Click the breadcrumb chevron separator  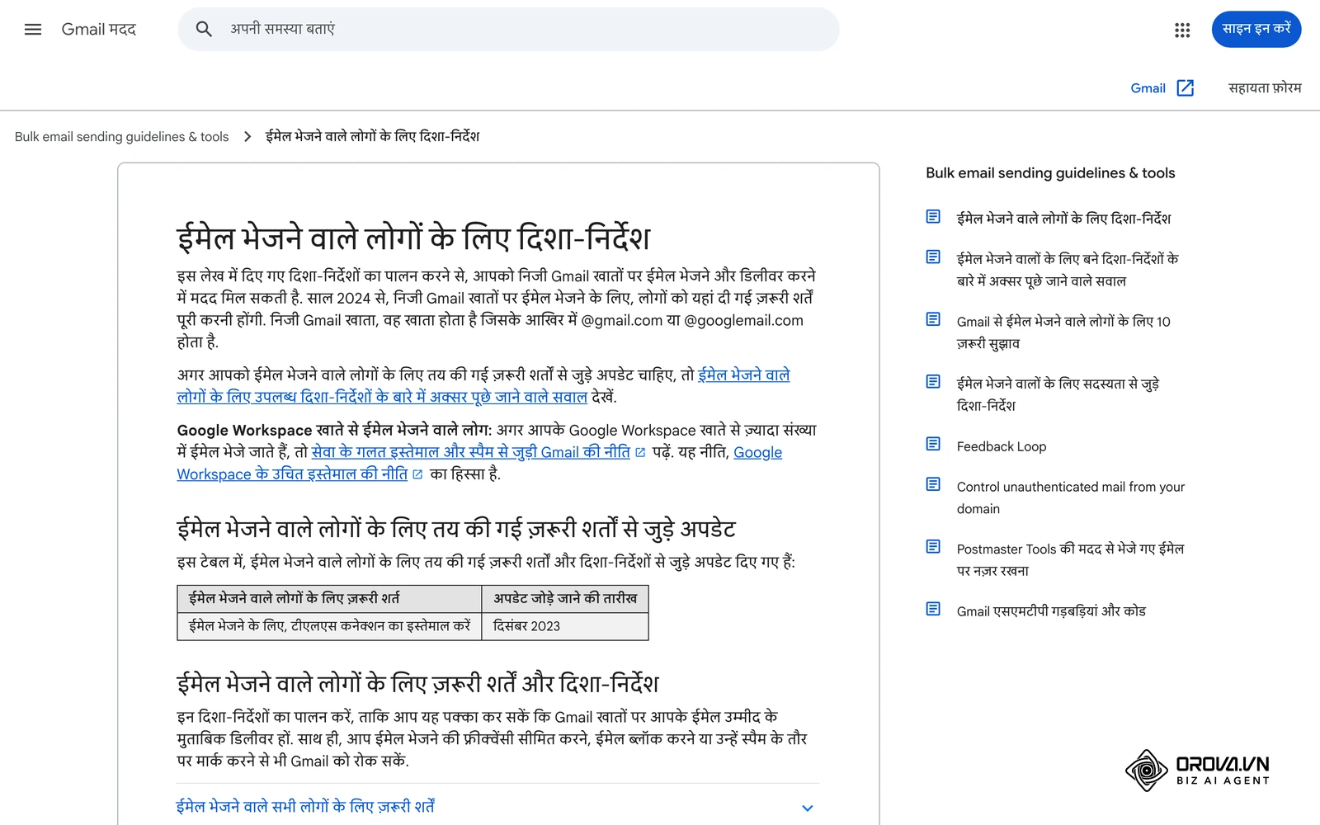pos(247,137)
